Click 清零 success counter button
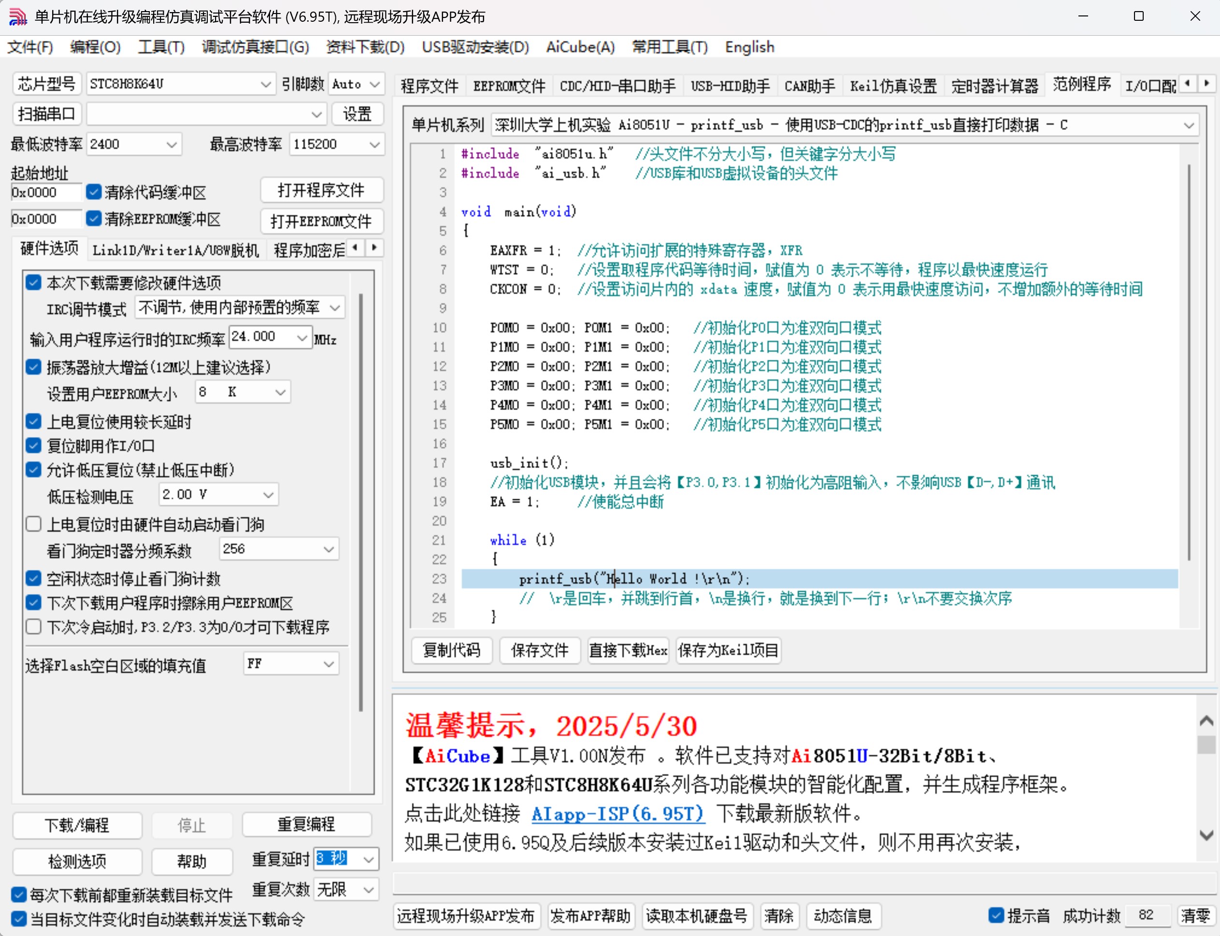Screen dimensions: 1220x936 click(1195, 916)
